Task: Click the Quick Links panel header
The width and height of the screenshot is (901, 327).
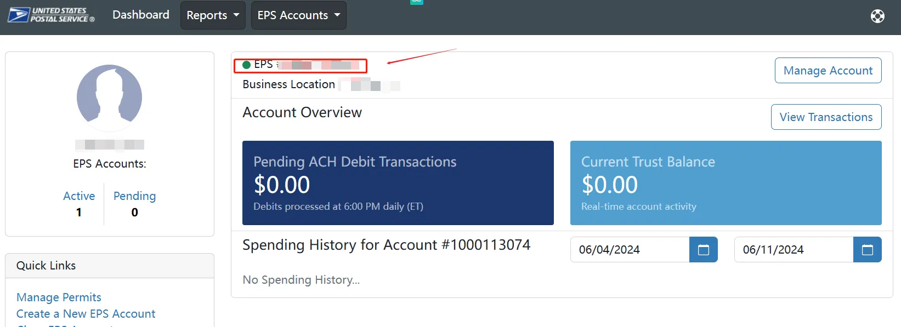Action: coord(110,266)
